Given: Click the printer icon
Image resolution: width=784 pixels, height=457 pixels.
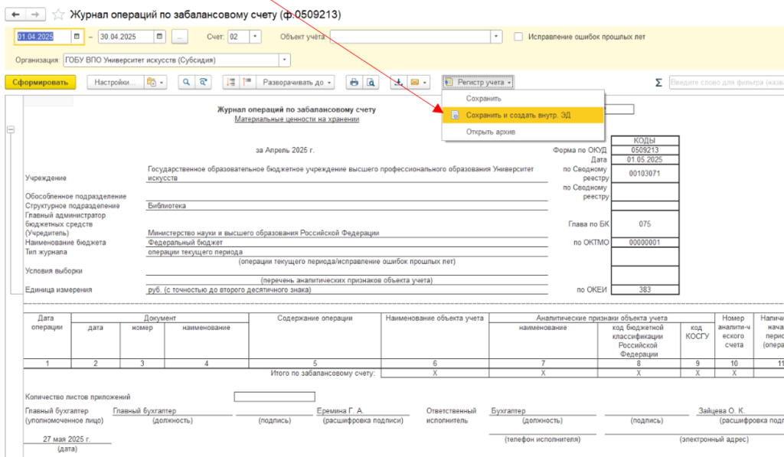Looking at the screenshot, I should [x=354, y=82].
